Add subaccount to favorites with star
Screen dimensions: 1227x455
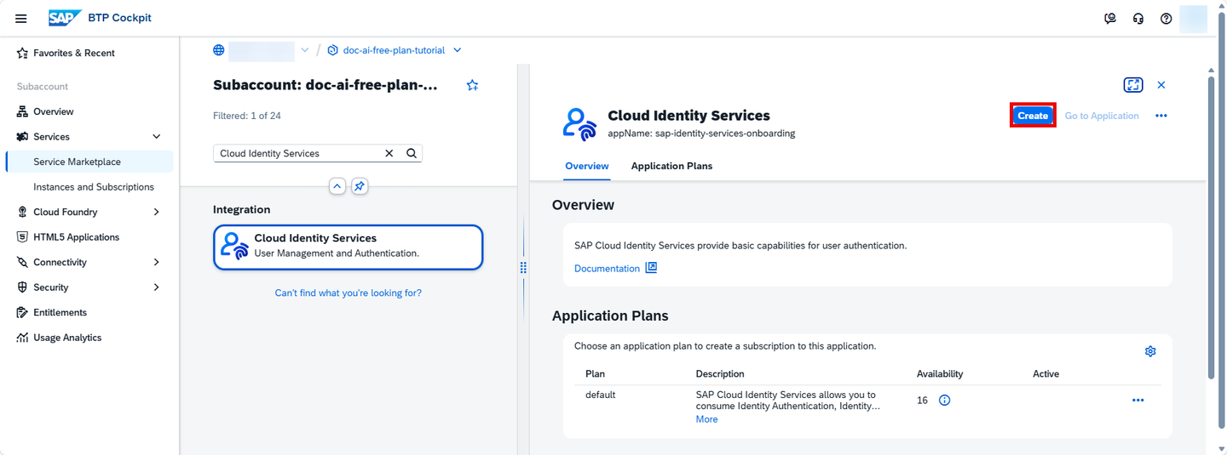(473, 85)
